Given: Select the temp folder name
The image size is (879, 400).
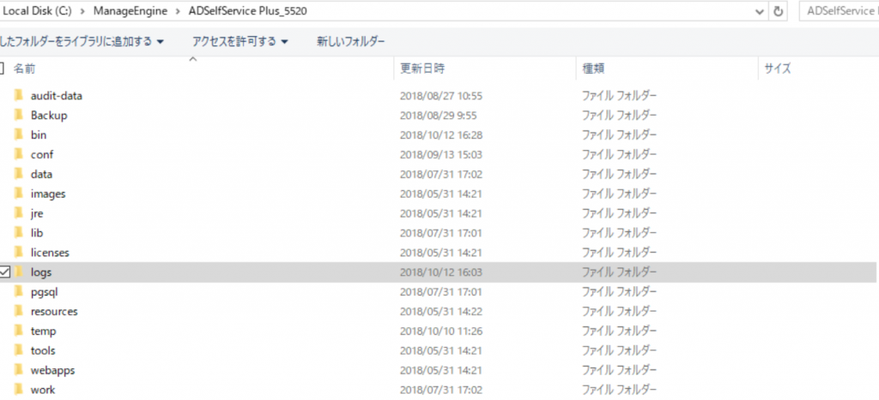Looking at the screenshot, I should [44, 331].
